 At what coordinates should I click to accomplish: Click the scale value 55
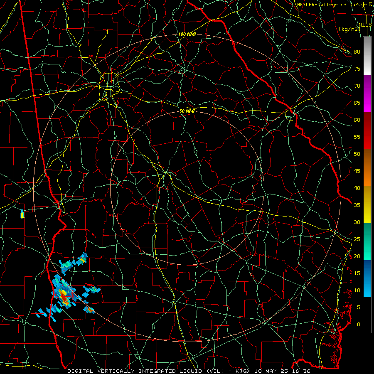[357, 137]
